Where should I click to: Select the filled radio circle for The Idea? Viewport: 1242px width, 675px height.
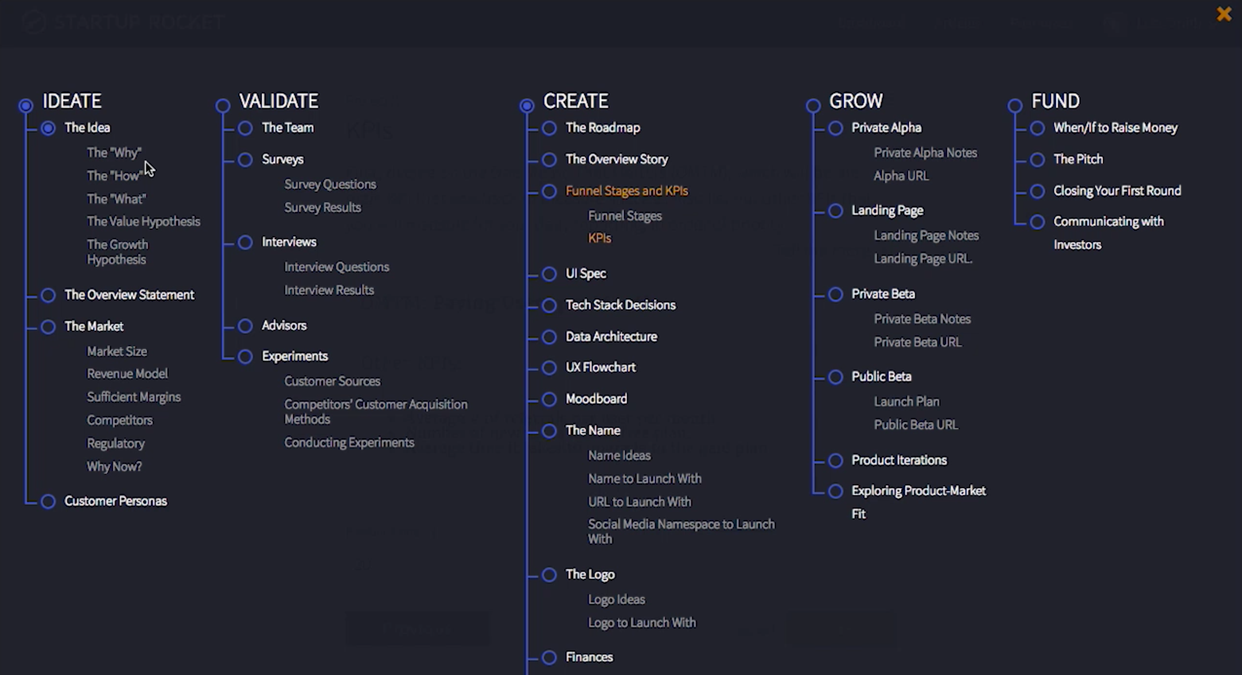coord(48,128)
